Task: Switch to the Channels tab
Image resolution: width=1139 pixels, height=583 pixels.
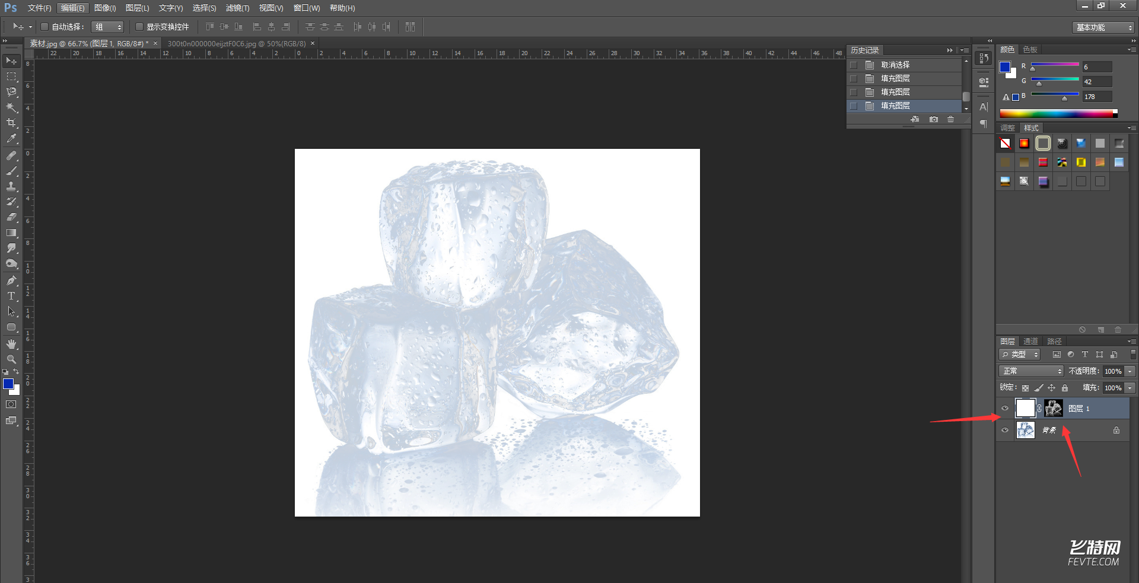Action: (x=1030, y=341)
